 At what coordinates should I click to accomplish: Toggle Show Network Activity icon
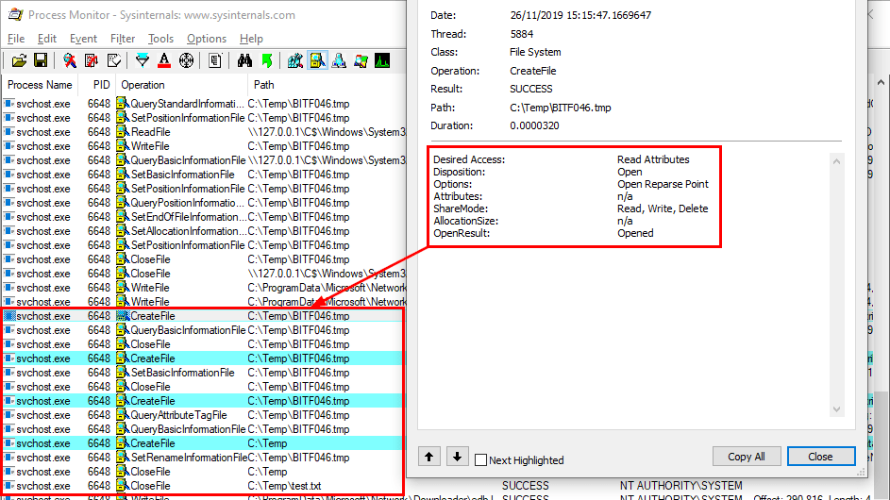339,60
